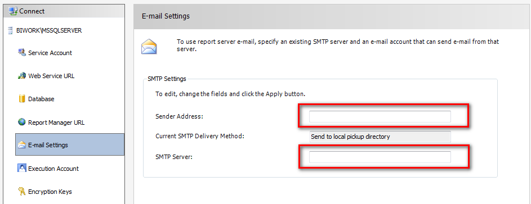Open the Web Service URL icon
This screenshot has height=204, width=531.
pos(22,76)
